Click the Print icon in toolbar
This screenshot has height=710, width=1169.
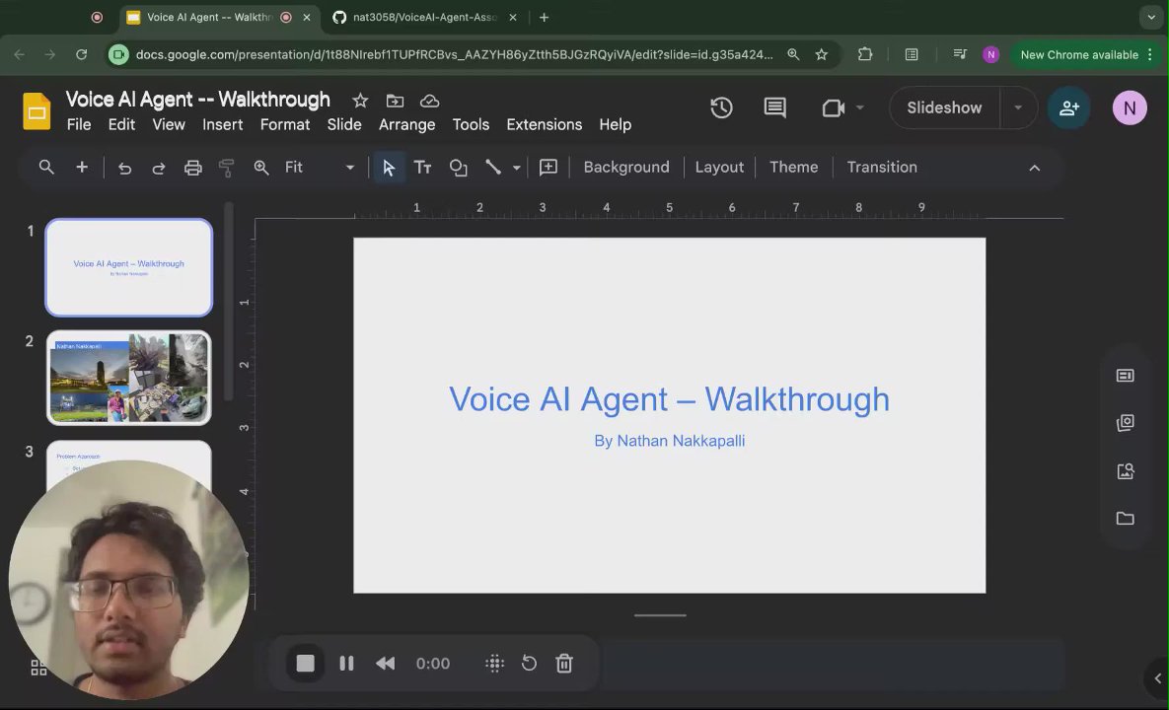[193, 168]
